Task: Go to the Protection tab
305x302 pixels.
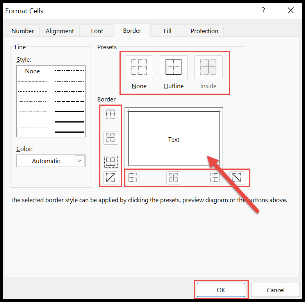Action: coord(204,31)
